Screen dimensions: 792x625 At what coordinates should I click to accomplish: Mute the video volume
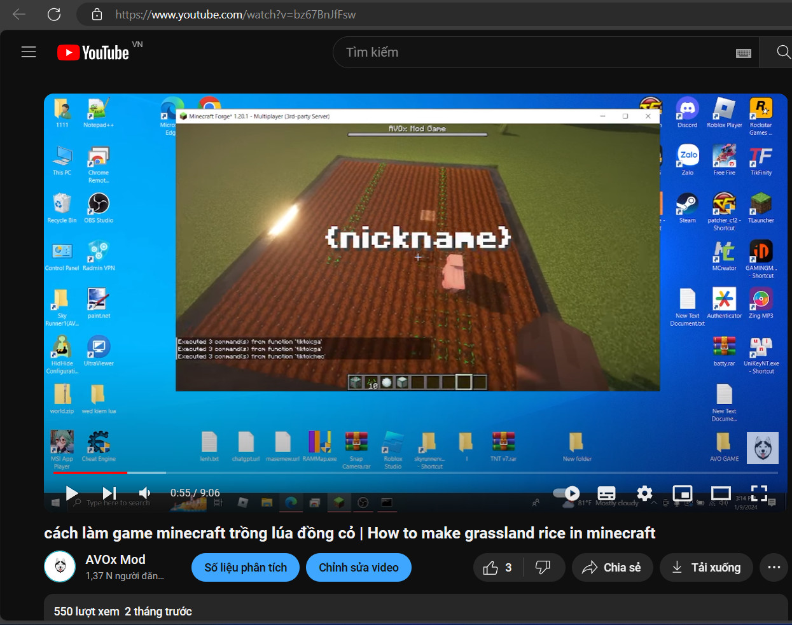(145, 493)
